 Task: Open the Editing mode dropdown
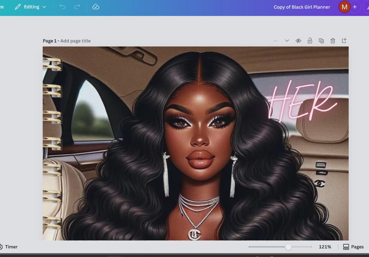[x=30, y=7]
